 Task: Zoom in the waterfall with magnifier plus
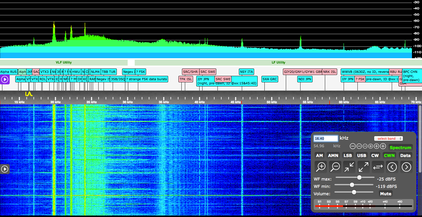321,167
